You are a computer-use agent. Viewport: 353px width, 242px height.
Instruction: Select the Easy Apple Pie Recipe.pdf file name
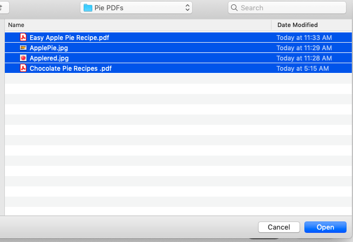[69, 37]
